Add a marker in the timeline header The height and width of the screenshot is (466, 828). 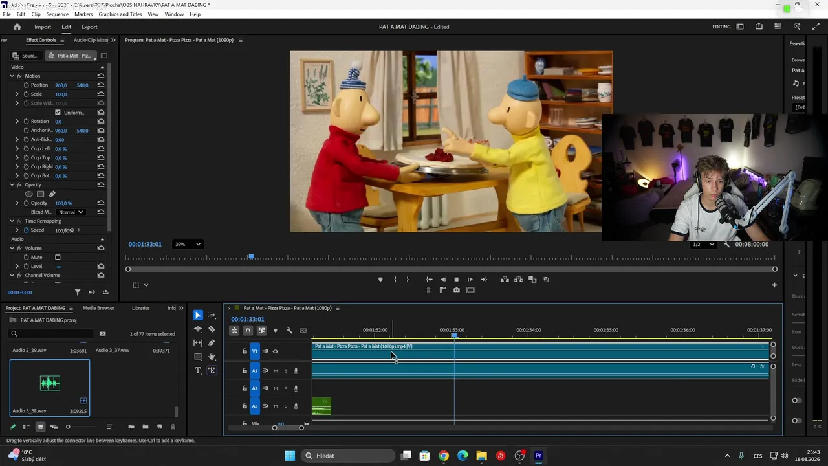coord(275,331)
